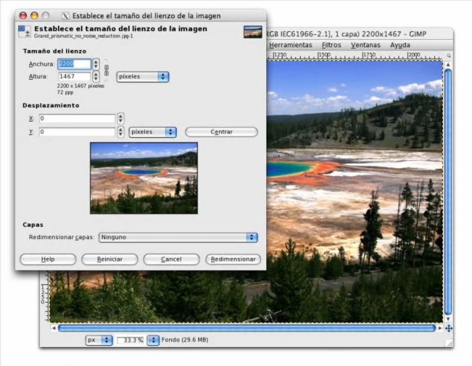Screen dimensions: 472x366
Task: Click the canvas preview image in dialog
Action: (144, 178)
